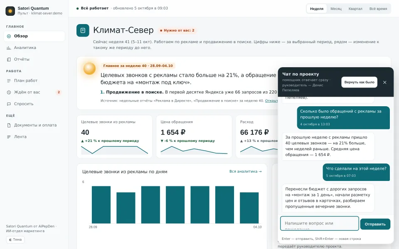Image resolution: width=399 pixels, height=249 pixels.
Task: Open the Целевые звонки из рекламы card
Action: pos(115,137)
